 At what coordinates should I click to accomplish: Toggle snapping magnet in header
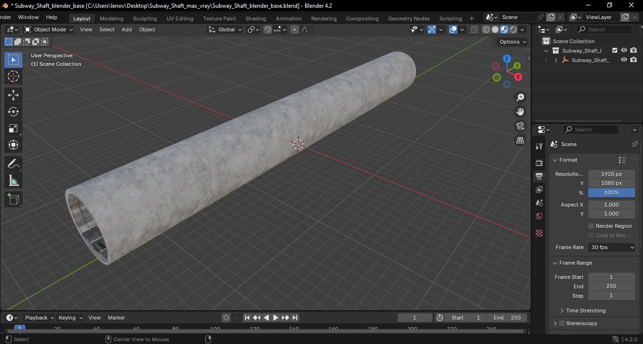point(268,29)
